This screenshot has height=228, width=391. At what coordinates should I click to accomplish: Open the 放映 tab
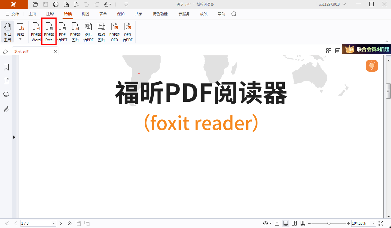click(x=204, y=14)
